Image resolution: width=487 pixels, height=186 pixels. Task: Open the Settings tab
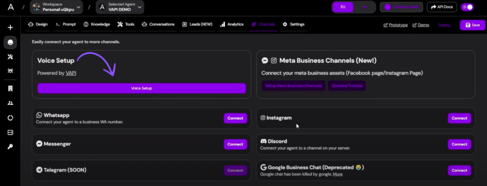click(293, 24)
